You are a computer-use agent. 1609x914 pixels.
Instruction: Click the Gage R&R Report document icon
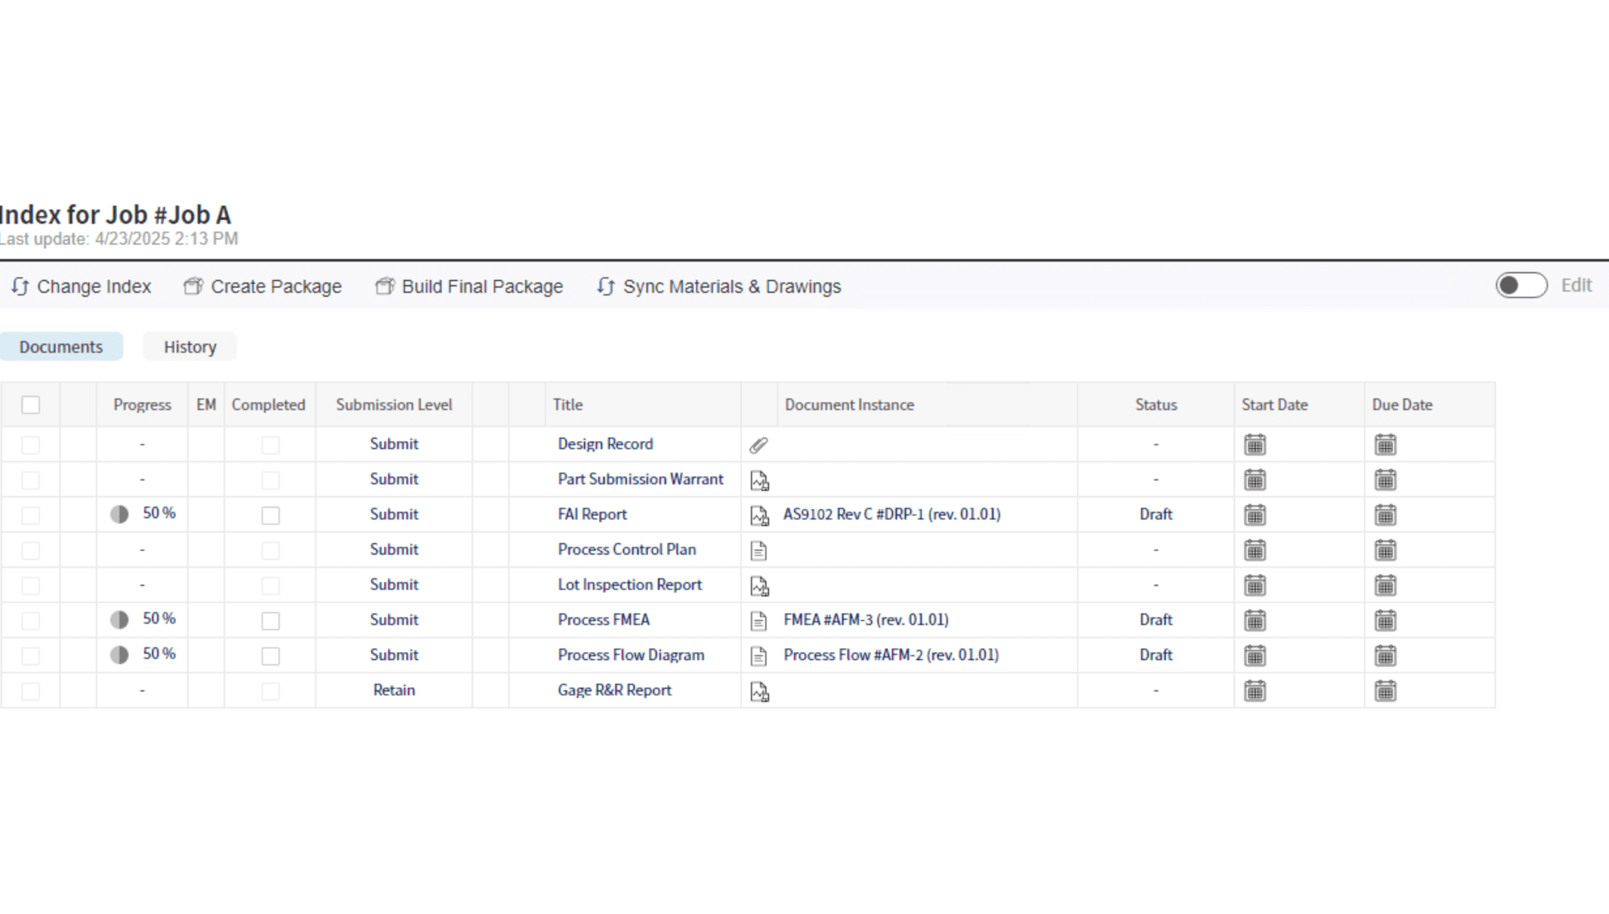(759, 691)
